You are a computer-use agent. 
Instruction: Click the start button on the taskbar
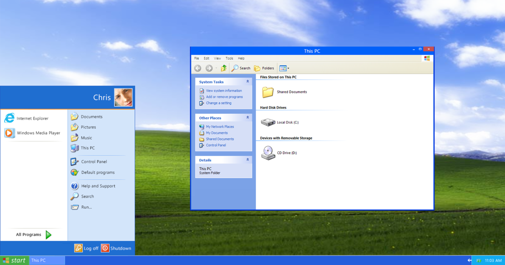click(14, 260)
